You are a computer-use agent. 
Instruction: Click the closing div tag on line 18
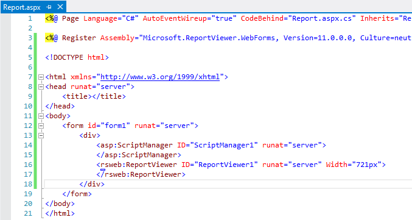[x=92, y=184]
